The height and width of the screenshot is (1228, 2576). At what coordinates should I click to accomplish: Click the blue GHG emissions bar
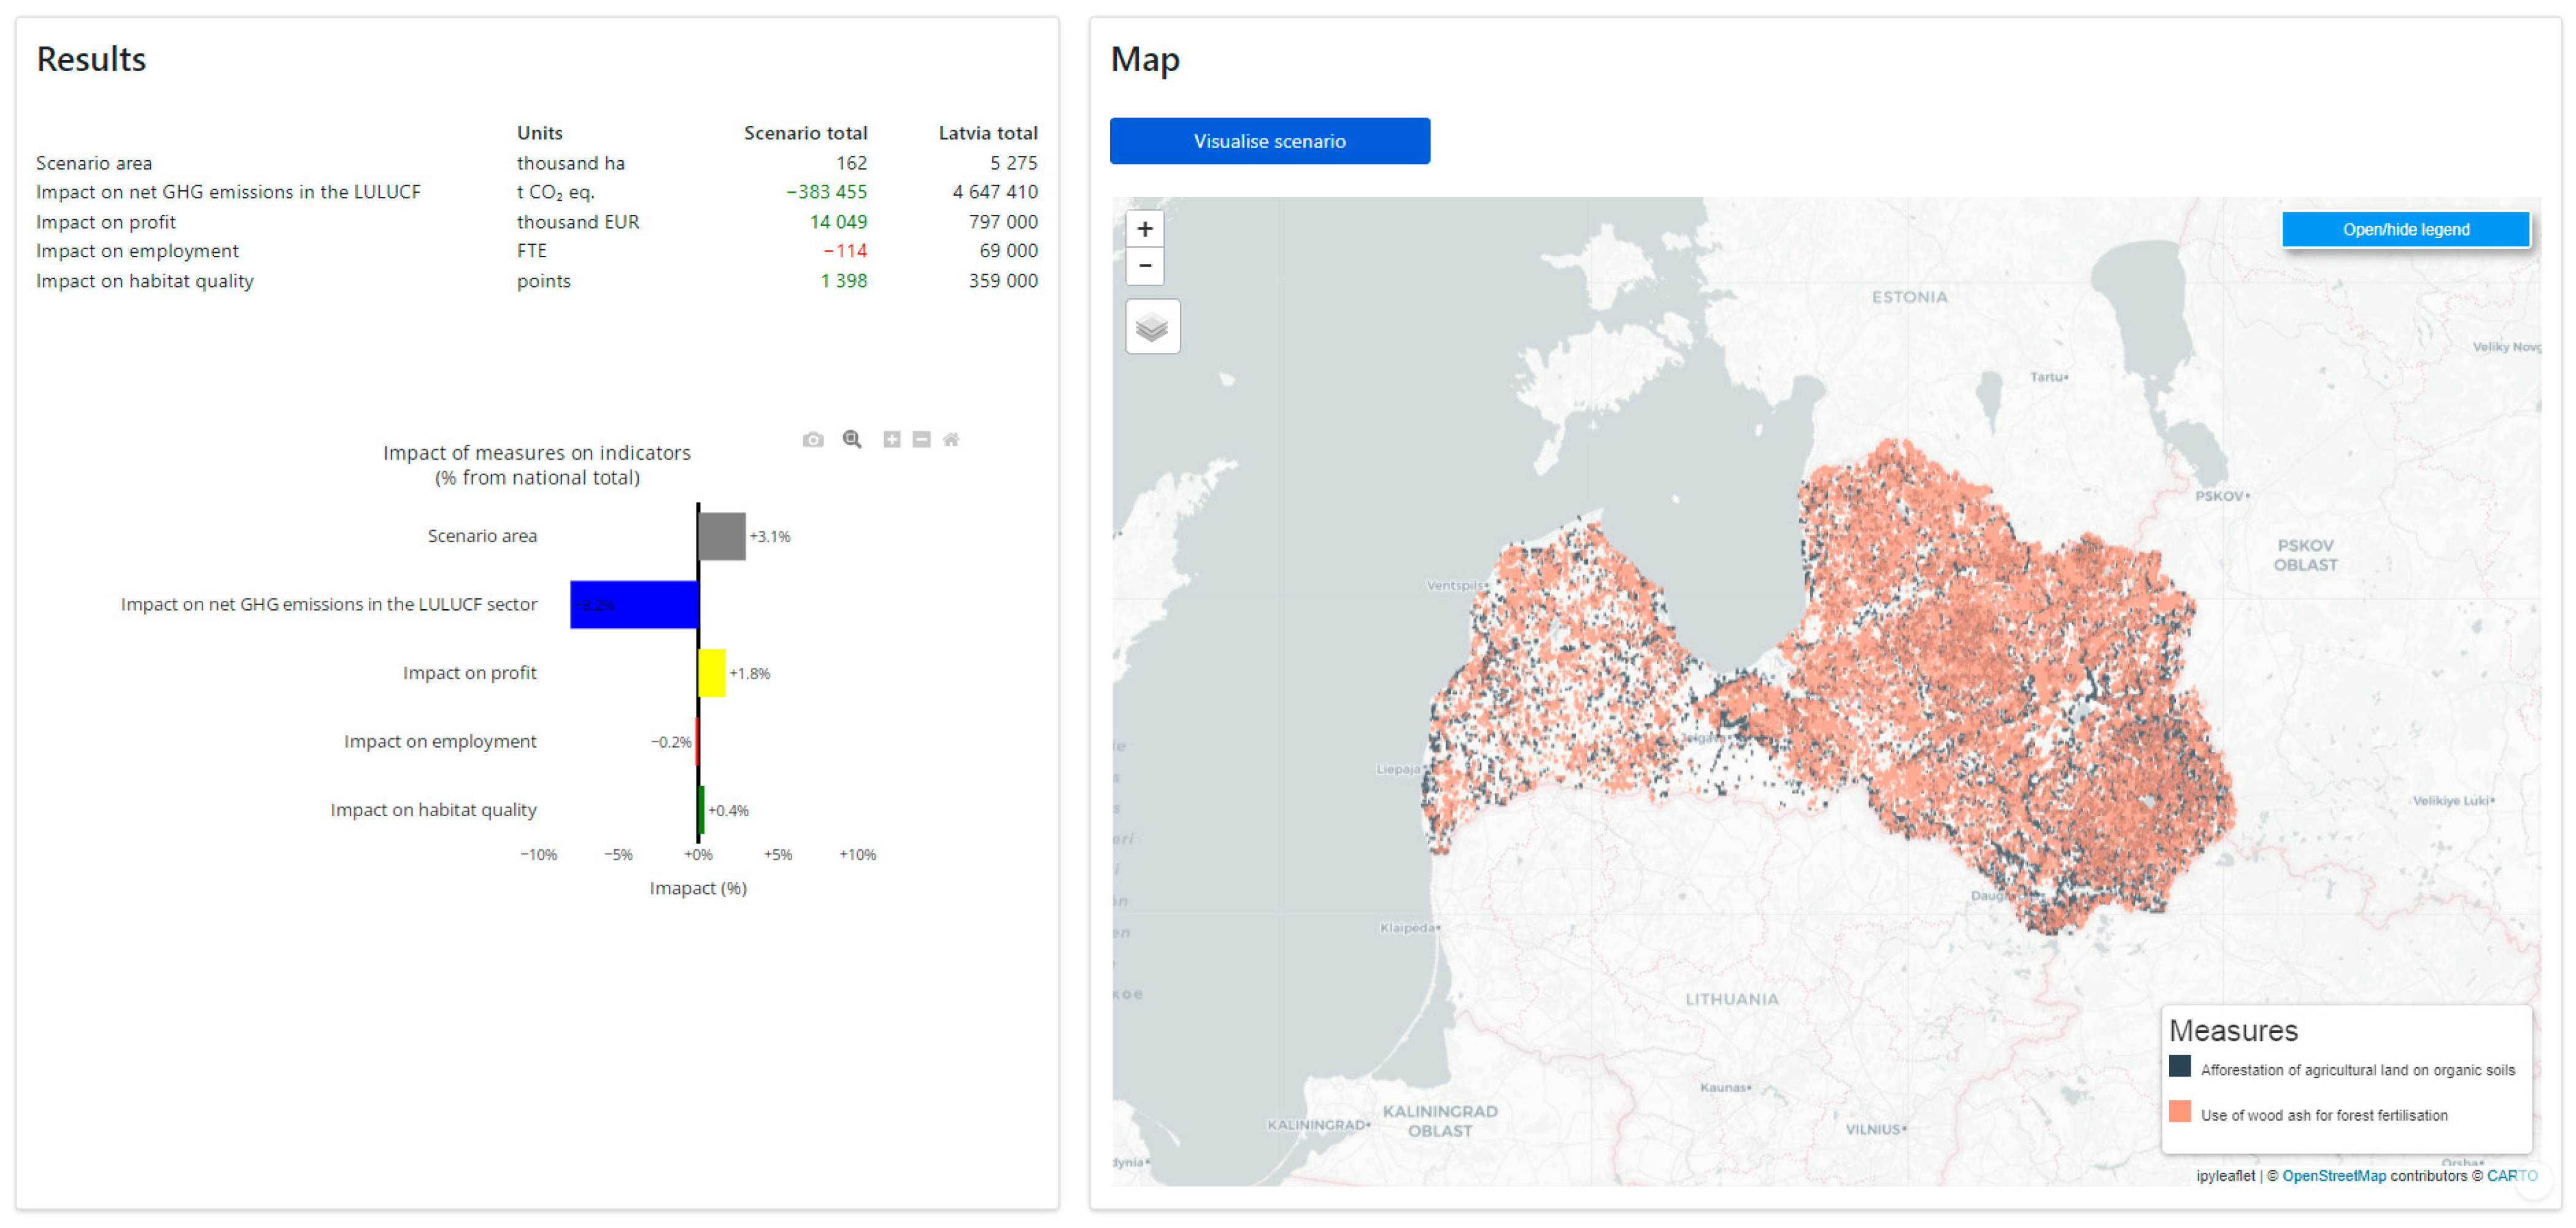(x=634, y=605)
